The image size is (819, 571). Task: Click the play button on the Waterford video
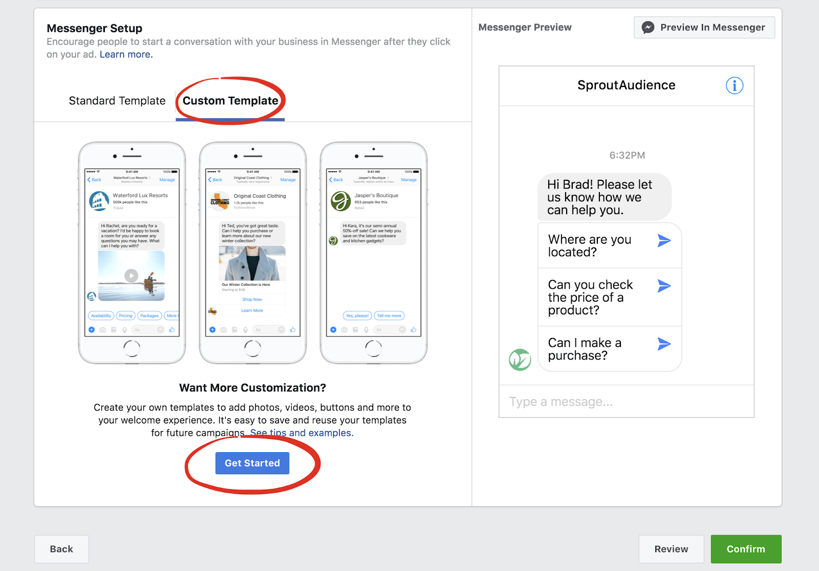click(132, 276)
